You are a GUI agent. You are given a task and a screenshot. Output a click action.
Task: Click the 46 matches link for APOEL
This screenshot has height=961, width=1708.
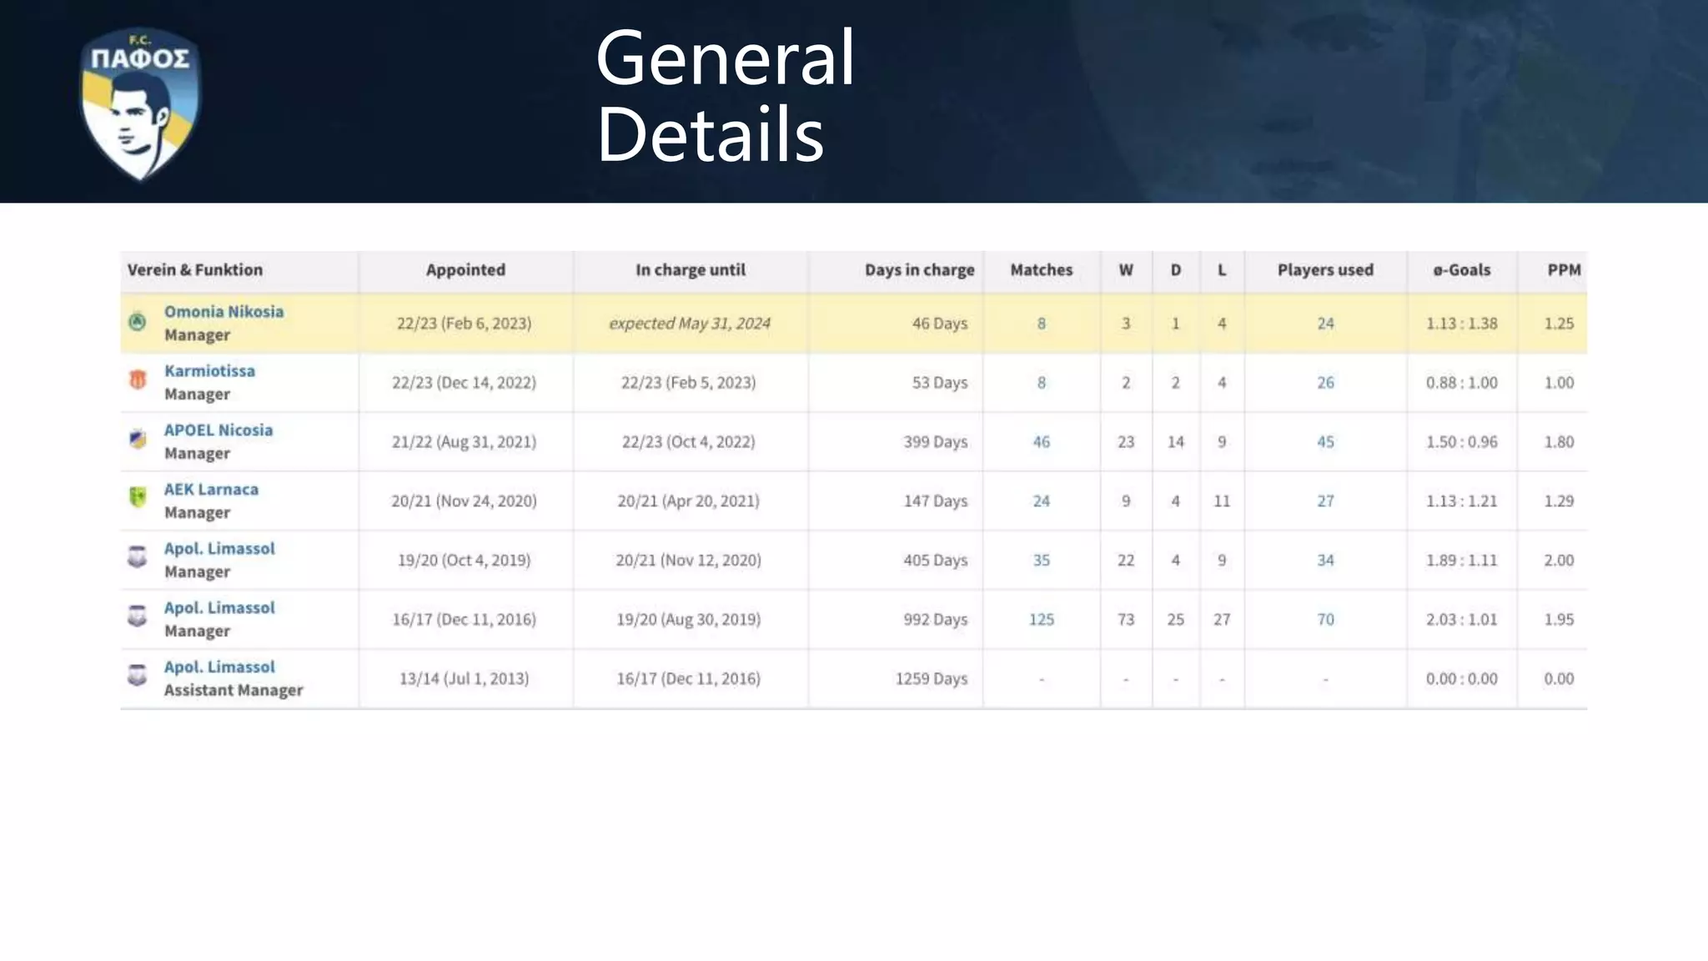click(x=1041, y=441)
